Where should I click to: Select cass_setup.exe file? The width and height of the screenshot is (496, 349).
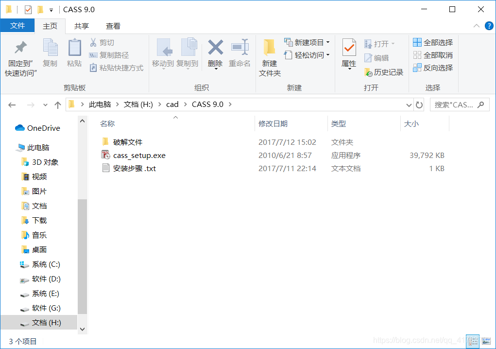pos(139,156)
